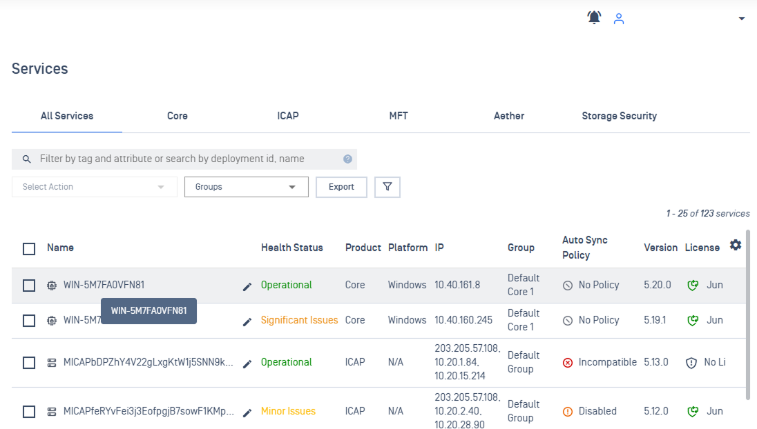Click the Disabled policy warning icon

(568, 412)
